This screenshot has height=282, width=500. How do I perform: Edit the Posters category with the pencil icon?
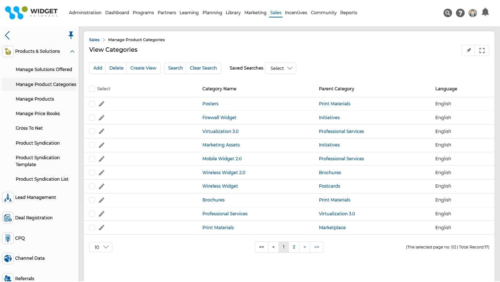pos(102,103)
